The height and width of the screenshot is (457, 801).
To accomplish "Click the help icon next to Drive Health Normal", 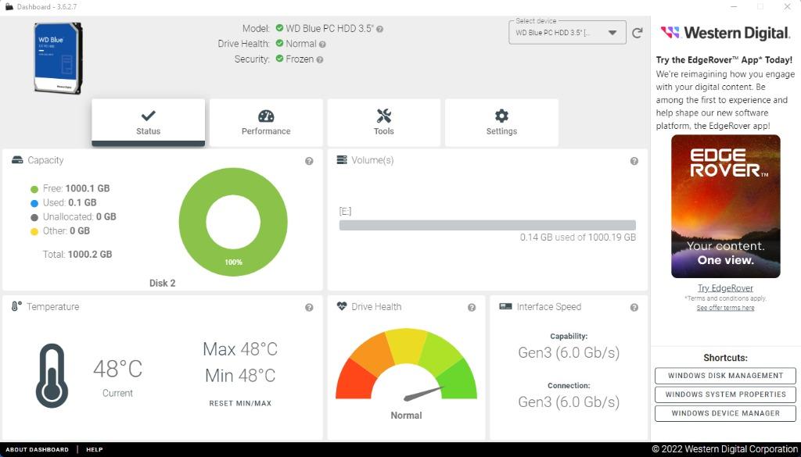I will coord(322,45).
